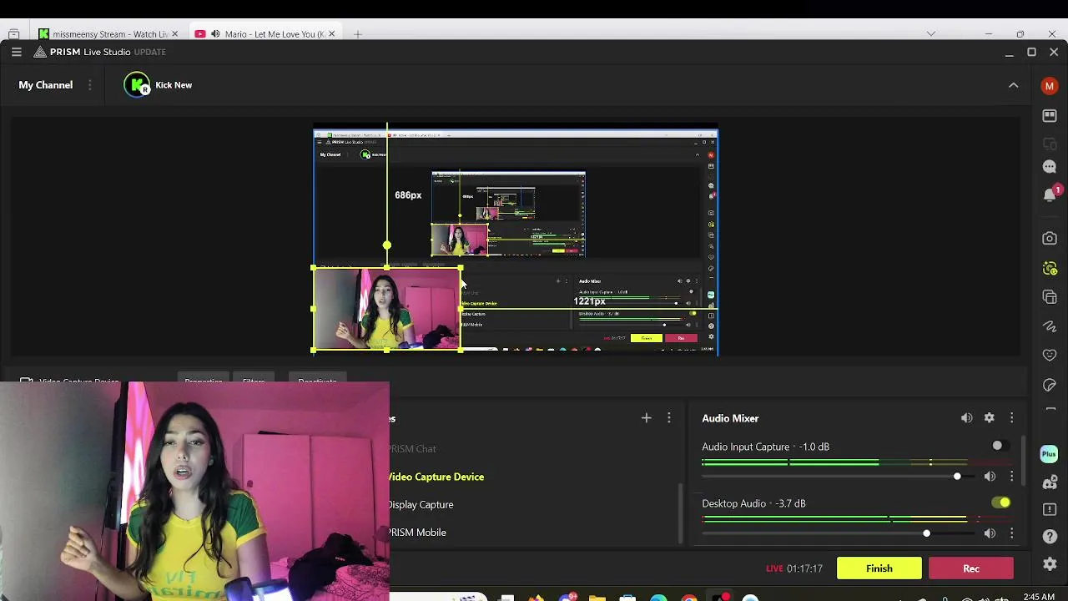This screenshot has height=601, width=1068.
Task: Open Desktop Audio three-dot options
Action: (1011, 533)
